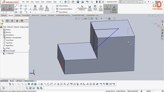
Task: Click the Repair Sketch tool
Action: [x=90, y=8]
